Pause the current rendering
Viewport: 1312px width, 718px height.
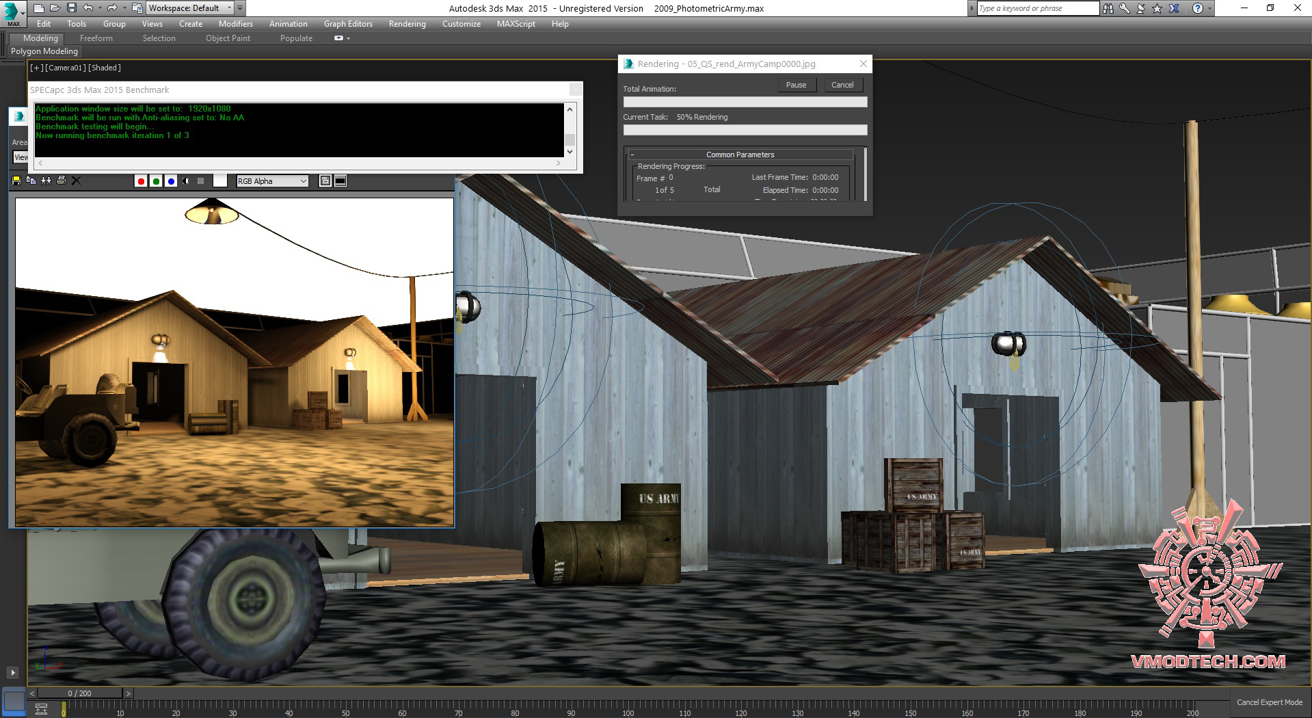(796, 85)
